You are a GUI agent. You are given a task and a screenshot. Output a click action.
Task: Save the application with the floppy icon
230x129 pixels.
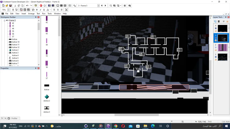[10, 6]
